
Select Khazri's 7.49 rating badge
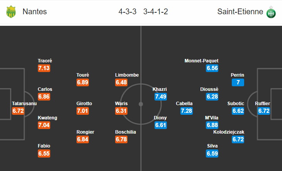(161, 97)
